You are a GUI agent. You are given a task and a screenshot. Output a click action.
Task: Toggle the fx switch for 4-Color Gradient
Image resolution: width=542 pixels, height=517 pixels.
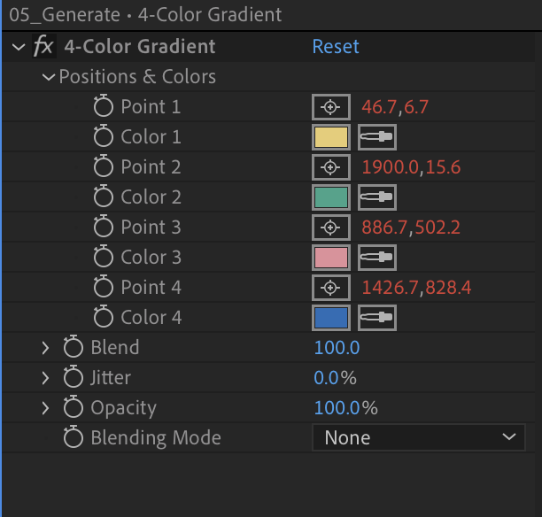click(44, 46)
